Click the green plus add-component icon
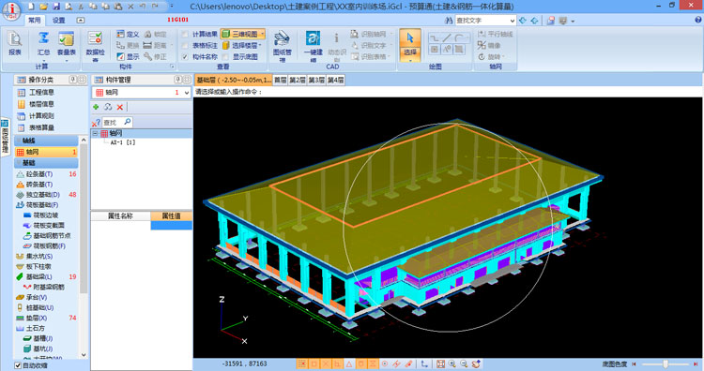 point(96,107)
